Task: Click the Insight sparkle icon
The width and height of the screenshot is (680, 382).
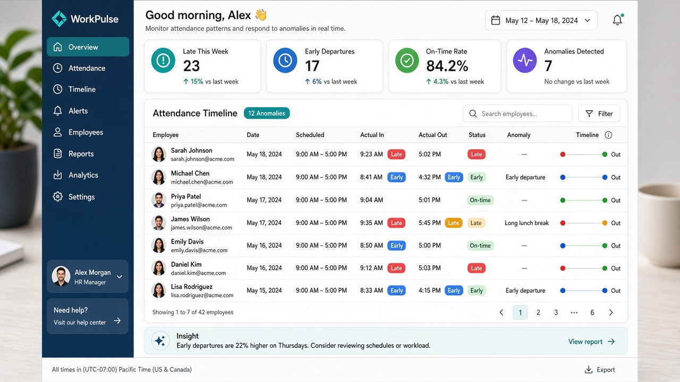Action: [x=160, y=341]
